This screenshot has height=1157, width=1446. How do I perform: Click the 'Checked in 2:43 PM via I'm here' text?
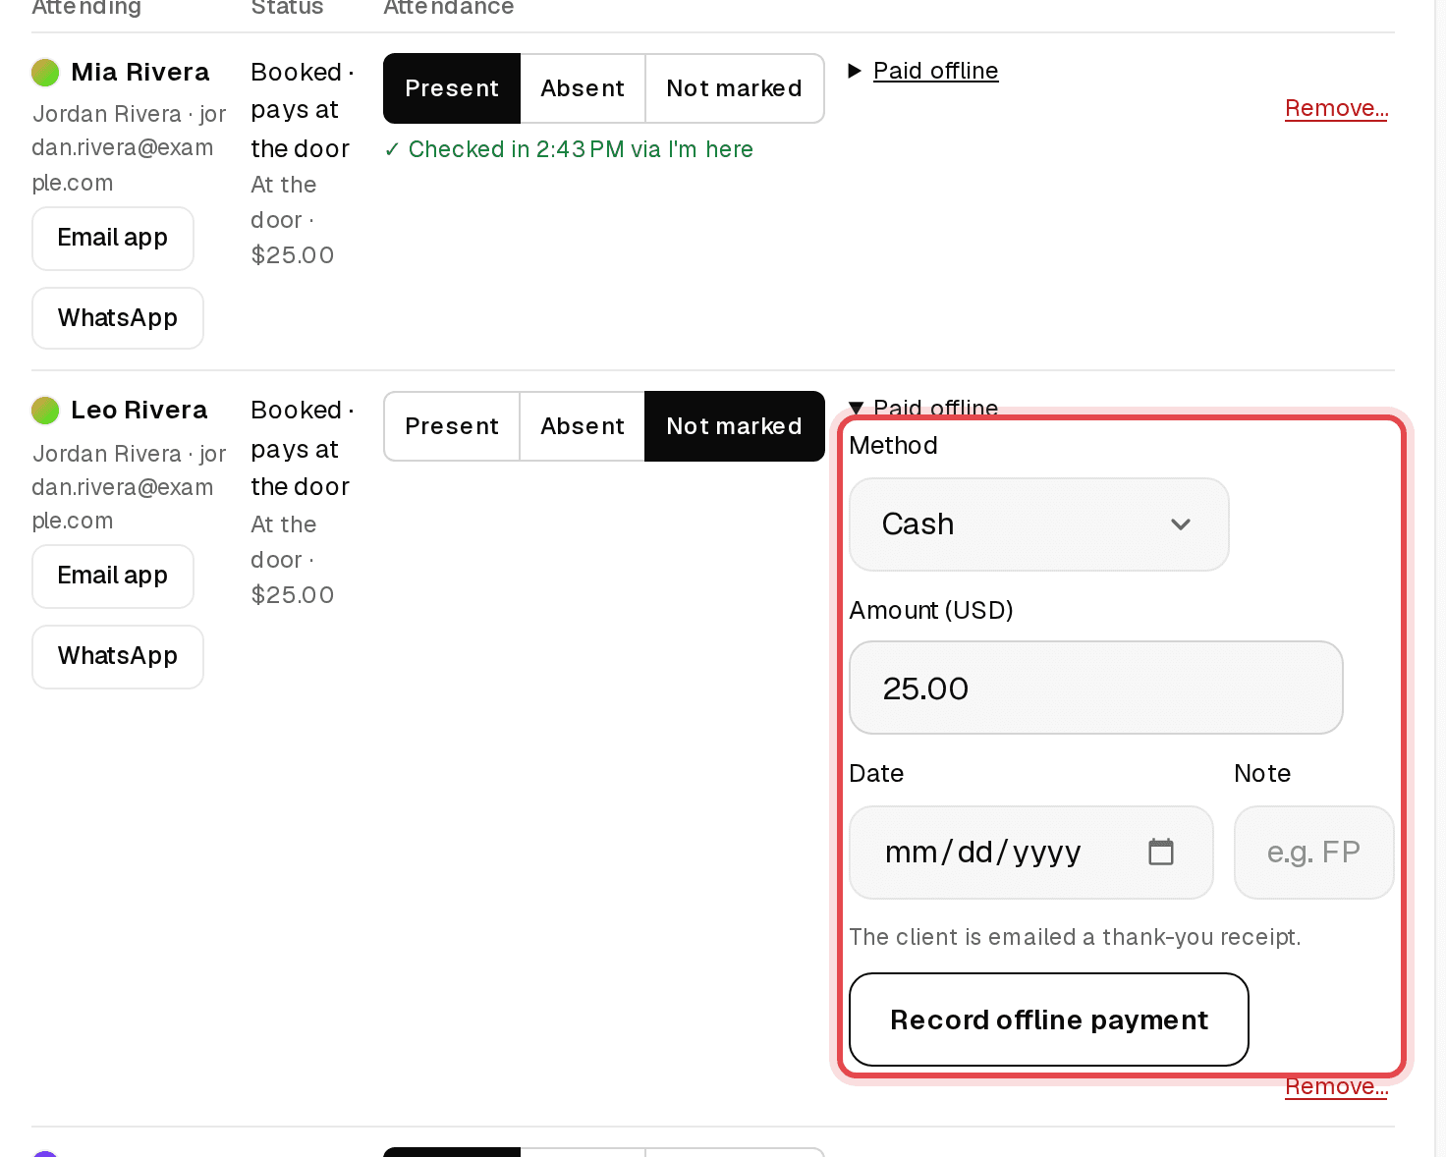tap(569, 149)
